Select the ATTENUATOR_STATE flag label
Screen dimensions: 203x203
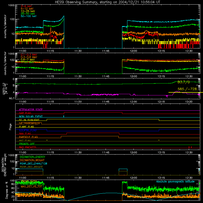click(31, 110)
